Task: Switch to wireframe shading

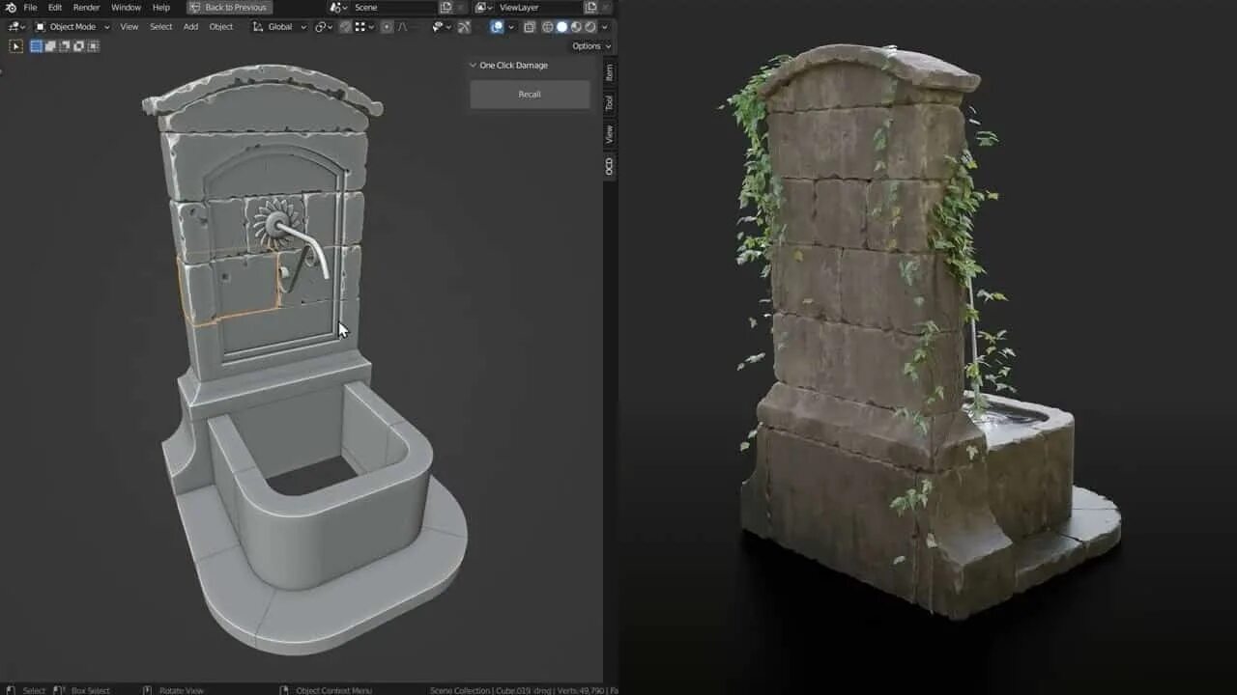Action: [548, 26]
